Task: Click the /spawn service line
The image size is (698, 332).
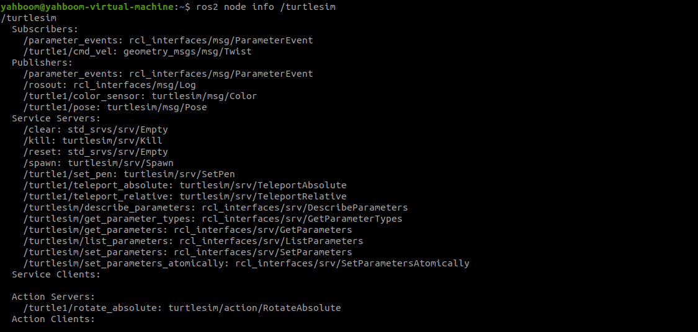Action: pyautogui.click(x=99, y=163)
